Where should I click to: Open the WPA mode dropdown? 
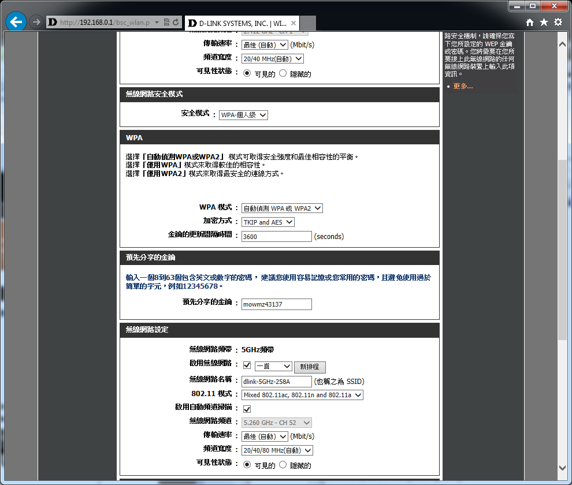[282, 208]
